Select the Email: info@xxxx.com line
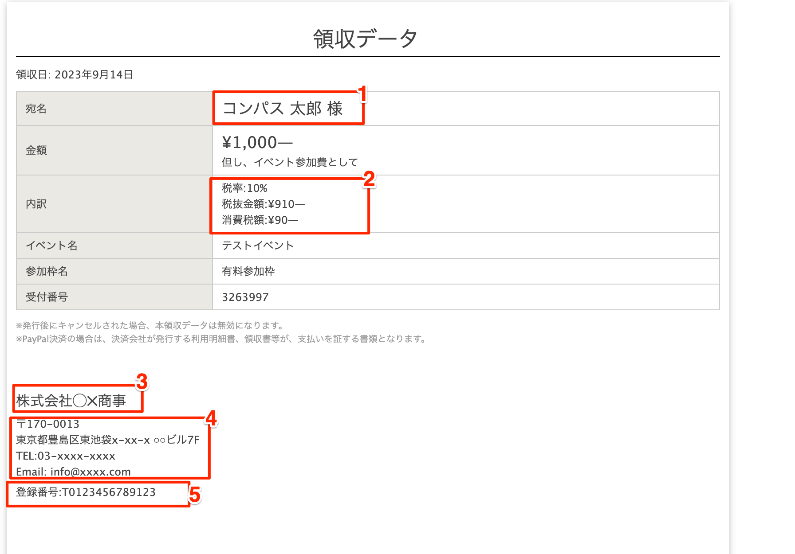This screenshot has width=795, height=554. 73,472
